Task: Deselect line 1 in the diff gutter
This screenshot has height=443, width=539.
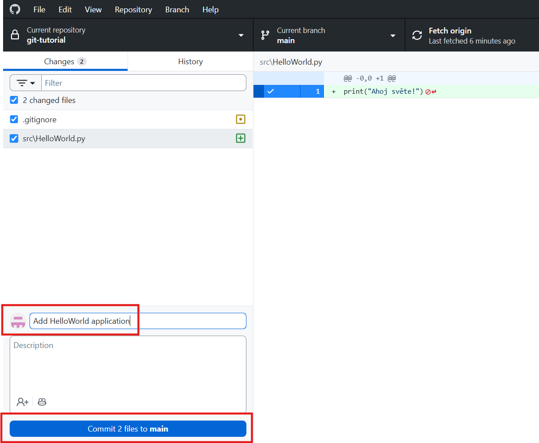Action: [x=271, y=92]
